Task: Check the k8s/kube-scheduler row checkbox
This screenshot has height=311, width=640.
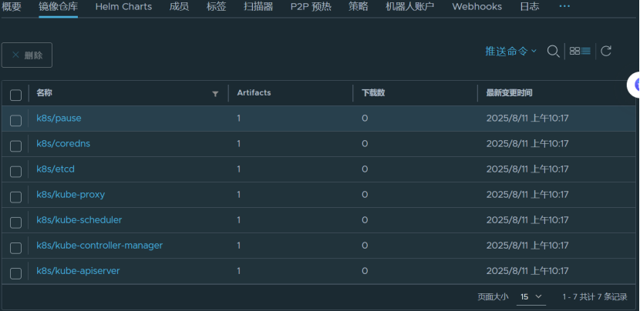Action: [15, 222]
